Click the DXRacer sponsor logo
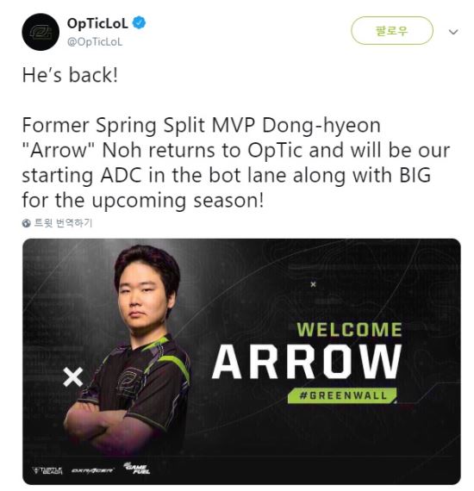 click(x=93, y=470)
